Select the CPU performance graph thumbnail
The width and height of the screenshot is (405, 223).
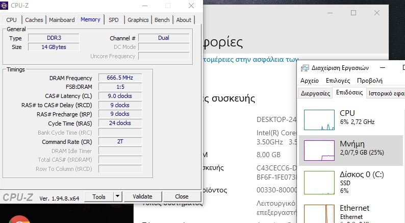[x=319, y=120]
